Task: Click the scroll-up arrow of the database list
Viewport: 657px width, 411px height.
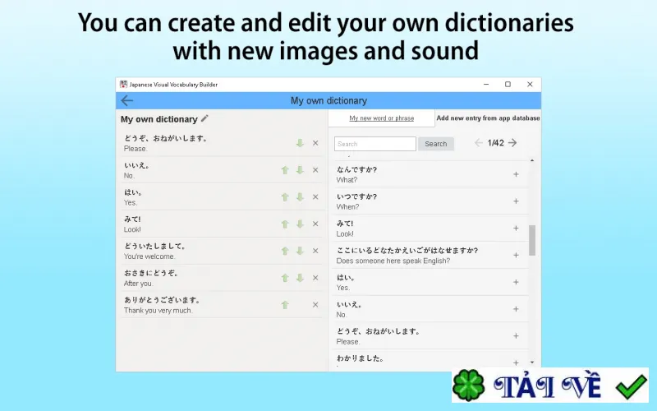Action: click(x=532, y=160)
